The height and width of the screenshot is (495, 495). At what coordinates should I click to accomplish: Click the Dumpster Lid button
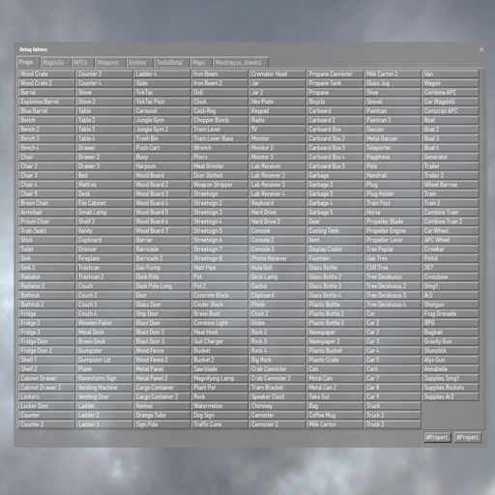click(x=104, y=361)
